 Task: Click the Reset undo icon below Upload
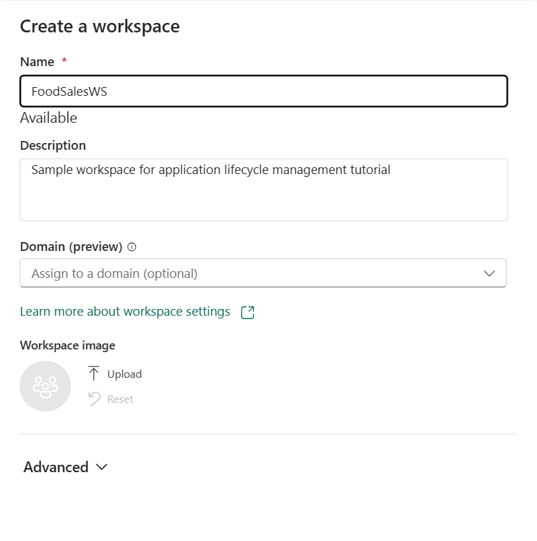93,399
